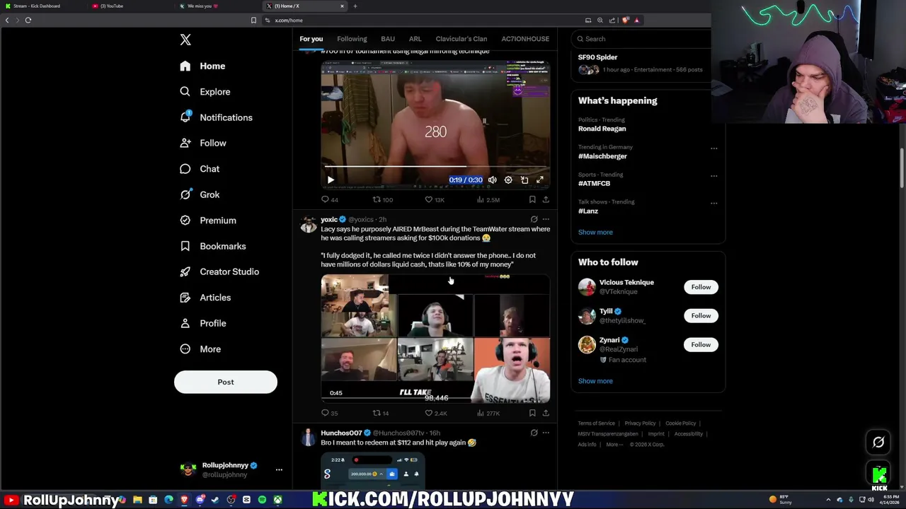Open Bookmarks in the sidebar

coord(213,246)
